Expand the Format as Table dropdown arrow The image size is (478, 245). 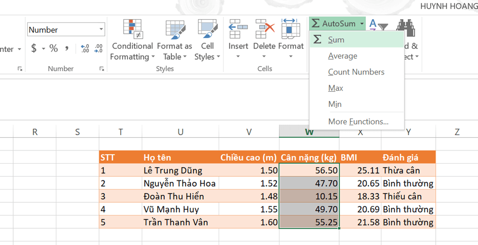[x=185, y=57]
